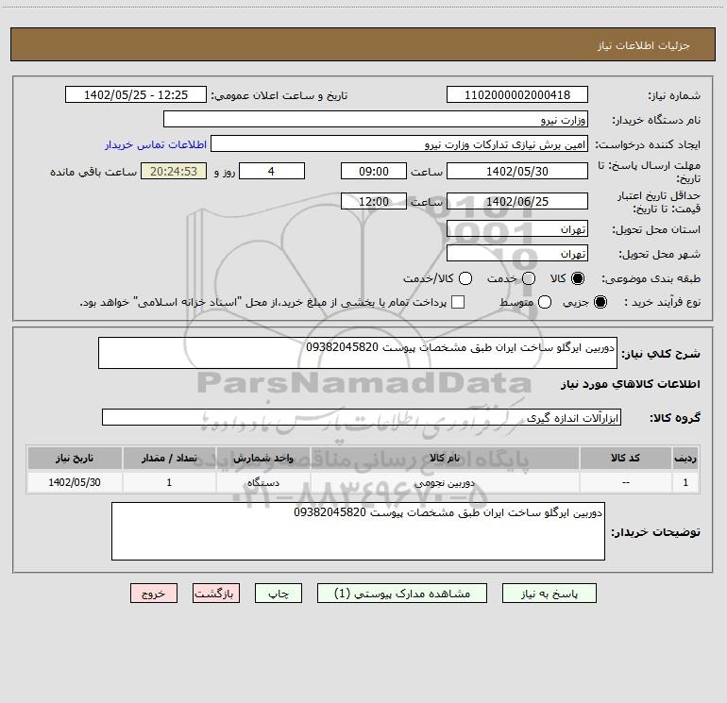Click the buyer organization field وزارت نیرو
Image resolution: width=727 pixels, height=703 pixels.
click(376, 119)
